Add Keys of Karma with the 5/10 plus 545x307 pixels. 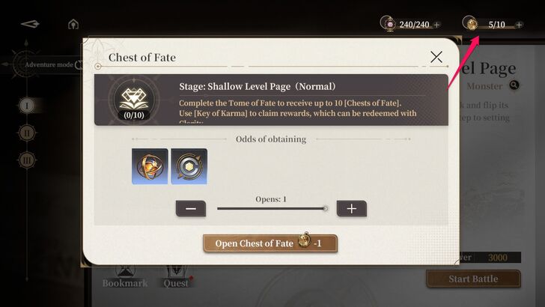tap(519, 25)
